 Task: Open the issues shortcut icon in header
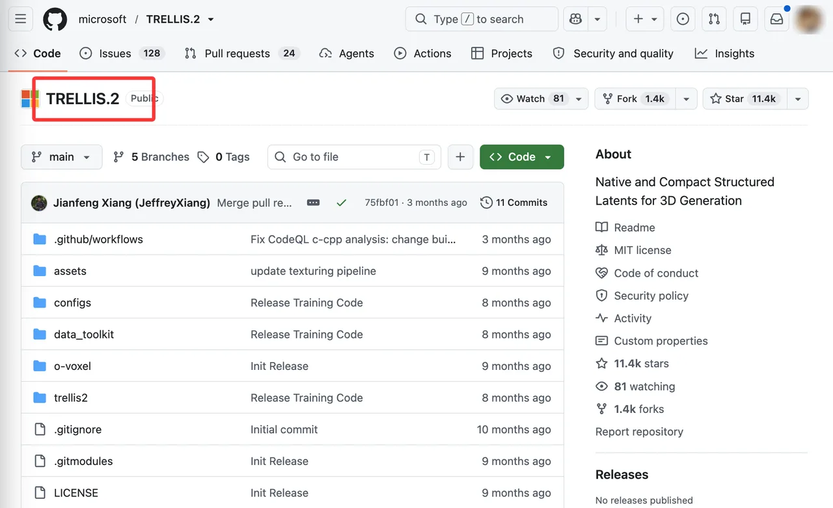tap(683, 19)
